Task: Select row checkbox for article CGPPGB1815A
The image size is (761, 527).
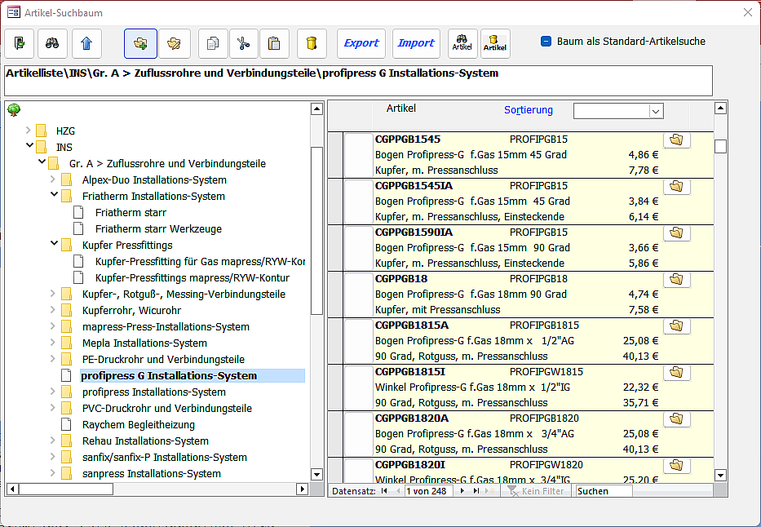Action: tap(357, 341)
